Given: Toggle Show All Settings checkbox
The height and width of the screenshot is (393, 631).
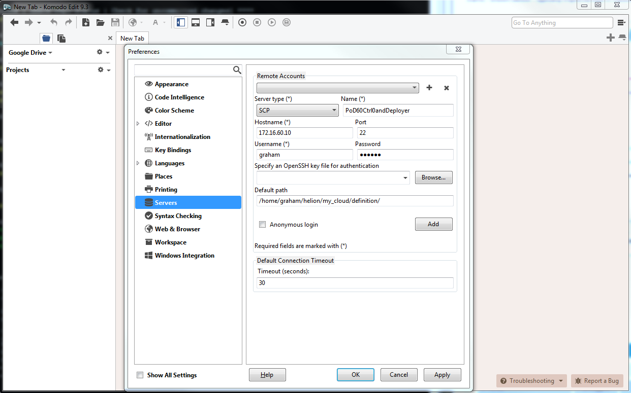Looking at the screenshot, I should point(140,375).
